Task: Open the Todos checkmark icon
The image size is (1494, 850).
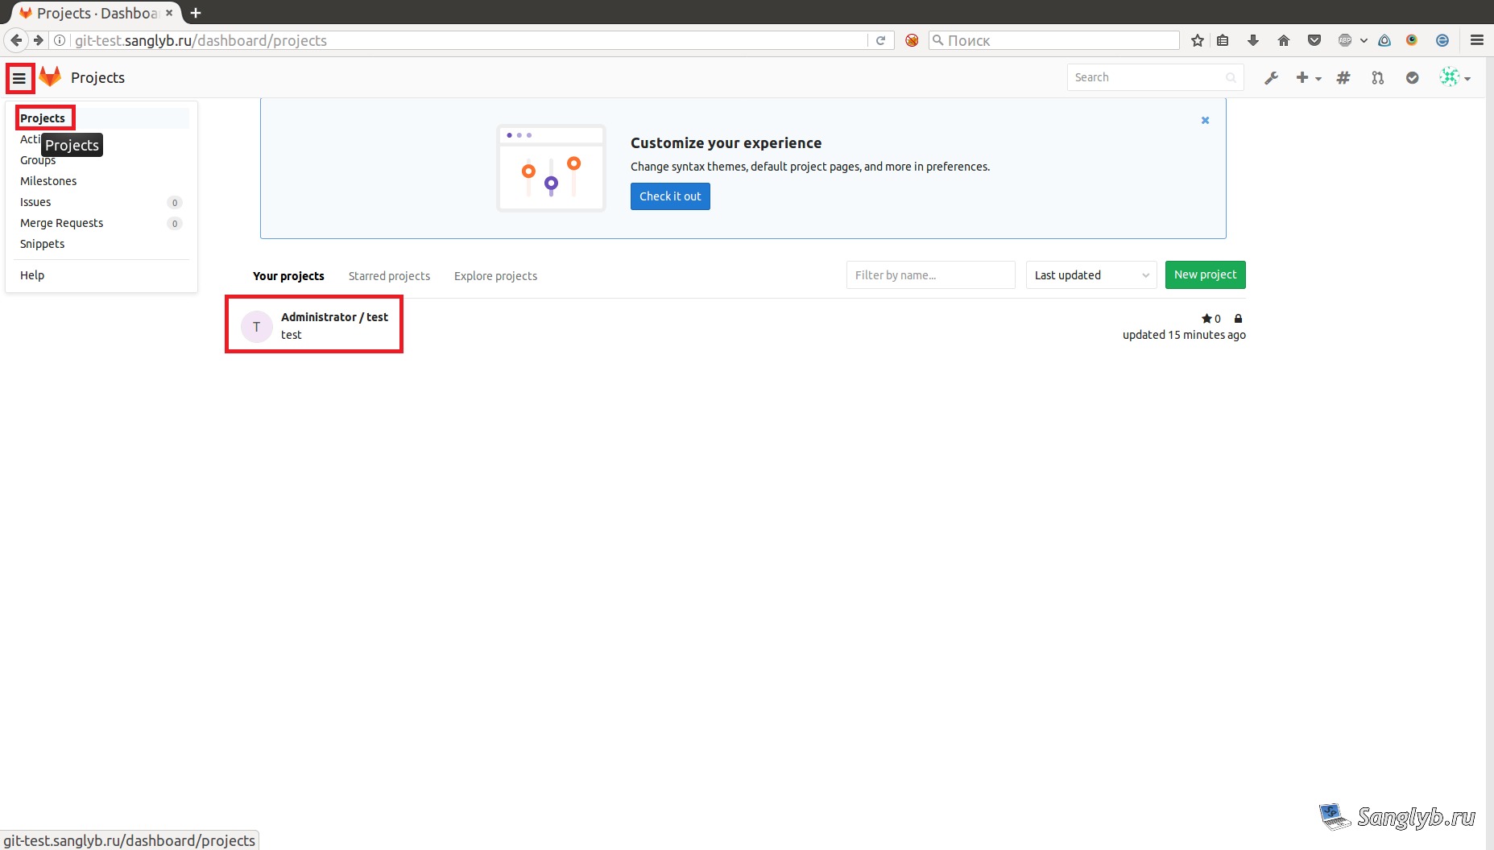Action: pyautogui.click(x=1412, y=77)
